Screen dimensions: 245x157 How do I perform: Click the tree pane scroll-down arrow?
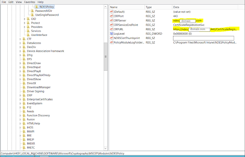tap(106, 149)
